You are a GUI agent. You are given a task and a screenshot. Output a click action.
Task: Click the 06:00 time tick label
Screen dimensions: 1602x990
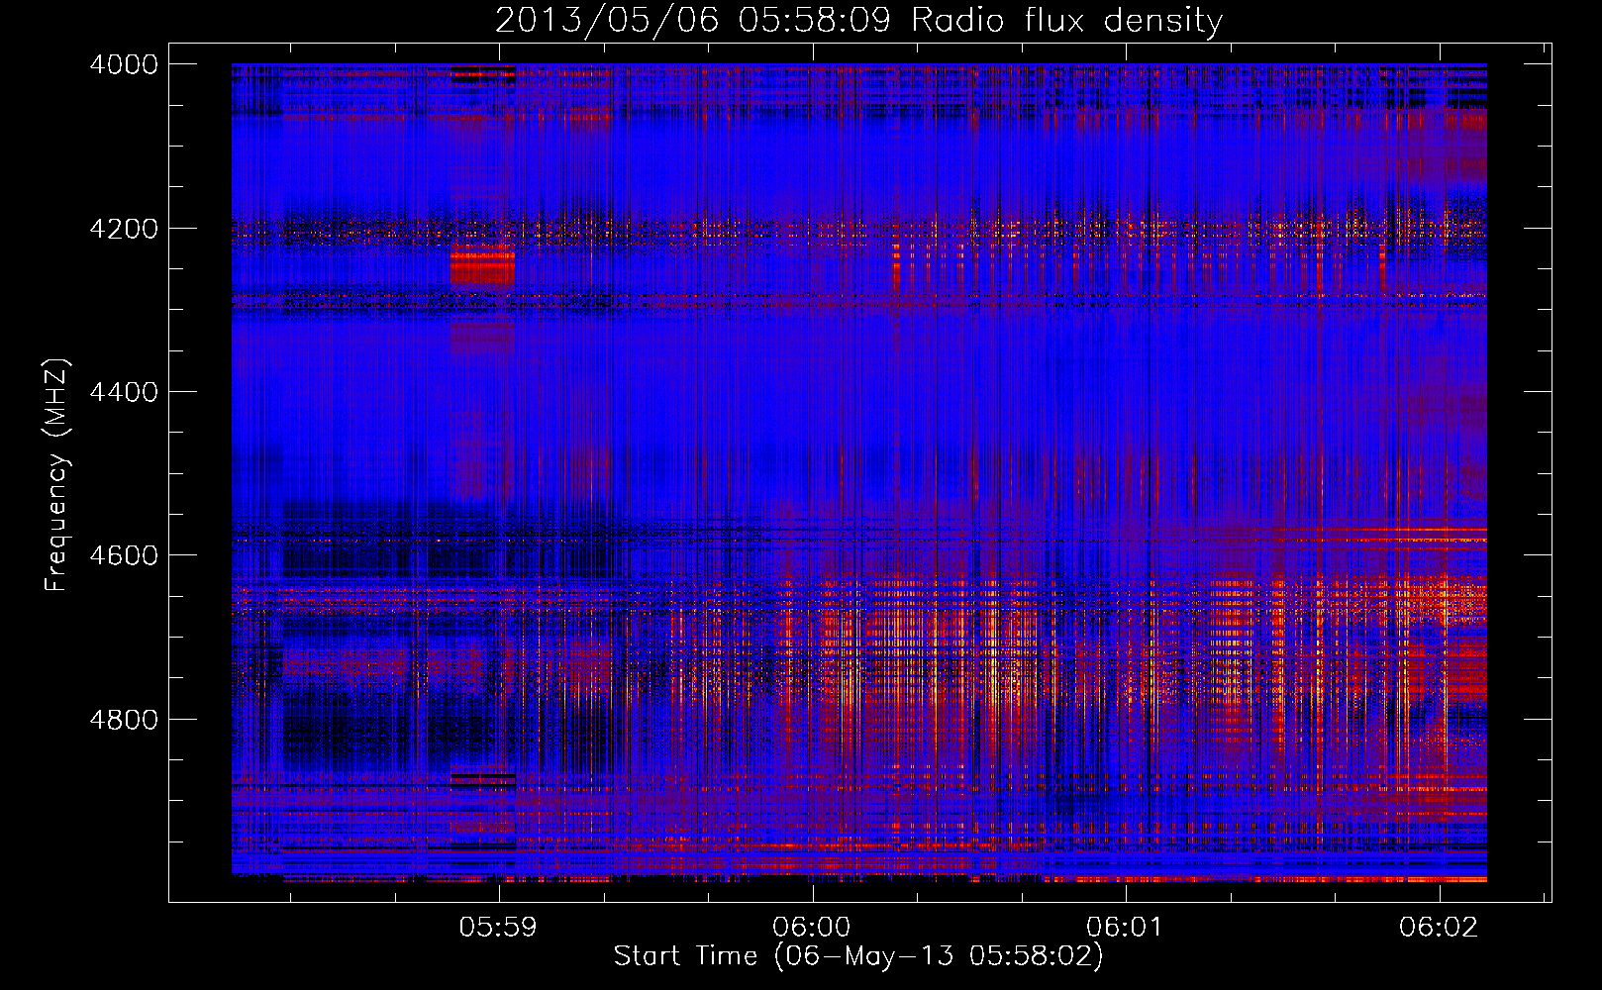[x=812, y=927]
